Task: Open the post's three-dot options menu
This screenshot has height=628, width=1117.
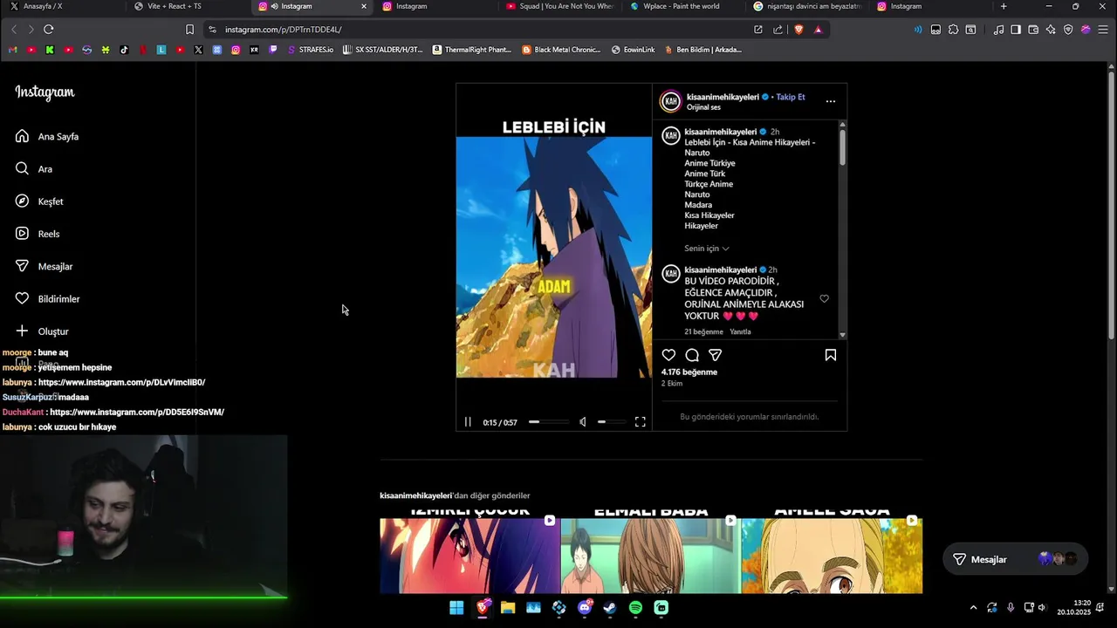Action: point(831,101)
